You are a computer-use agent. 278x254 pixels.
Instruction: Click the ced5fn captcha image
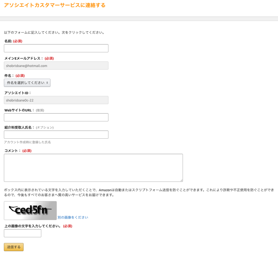tap(30, 210)
